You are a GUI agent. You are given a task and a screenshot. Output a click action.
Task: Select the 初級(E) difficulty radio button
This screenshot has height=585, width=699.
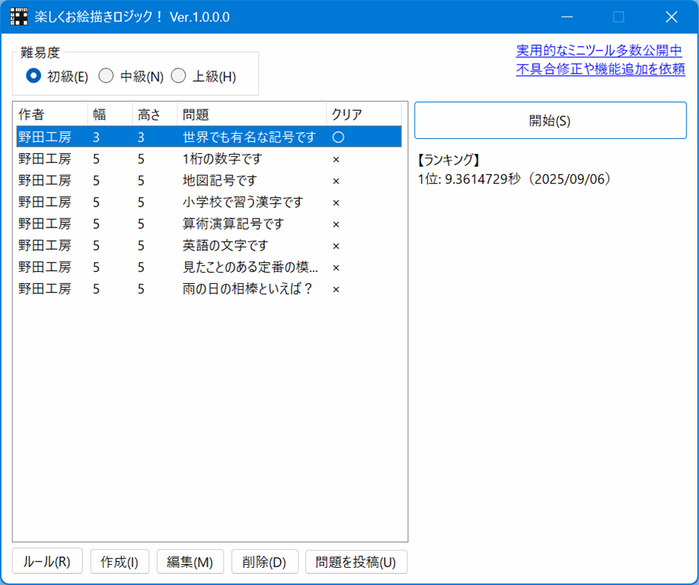point(57,77)
